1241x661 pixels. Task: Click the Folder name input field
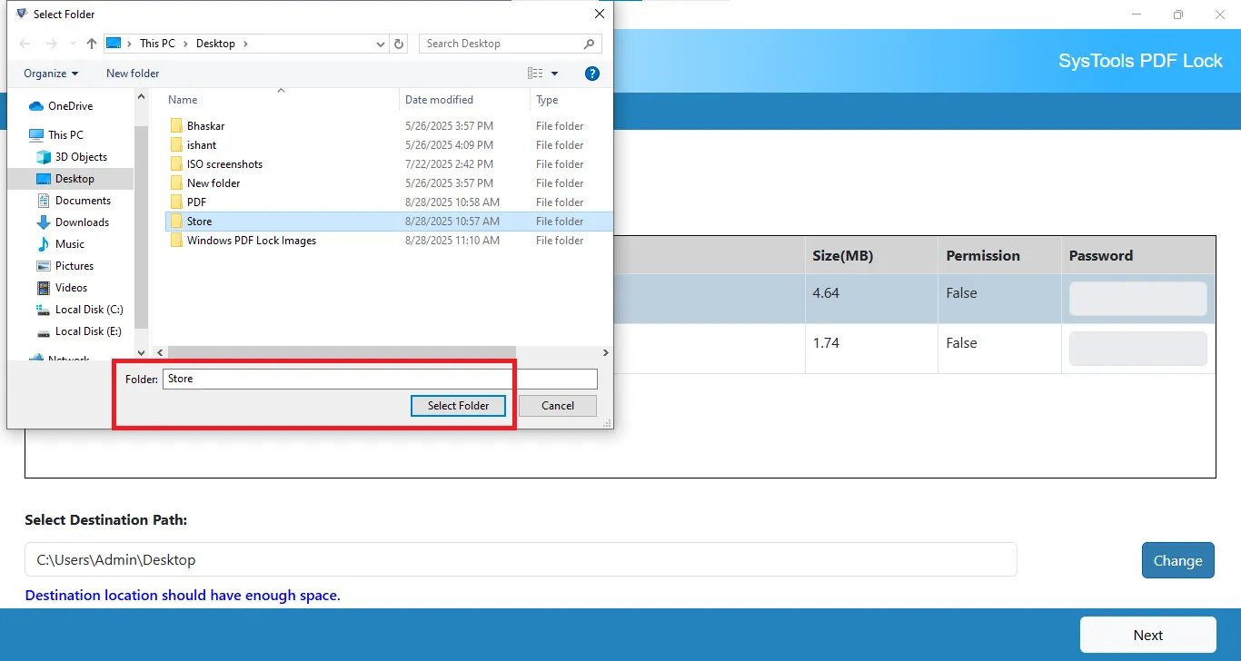coord(380,379)
